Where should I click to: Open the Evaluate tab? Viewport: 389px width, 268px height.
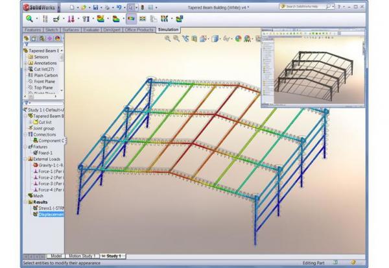tap(90, 30)
